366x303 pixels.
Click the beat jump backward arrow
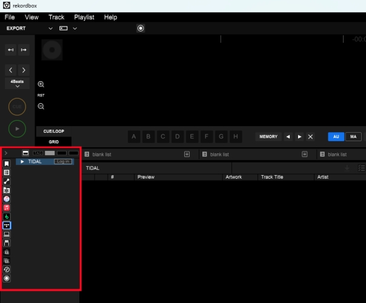pos(10,70)
